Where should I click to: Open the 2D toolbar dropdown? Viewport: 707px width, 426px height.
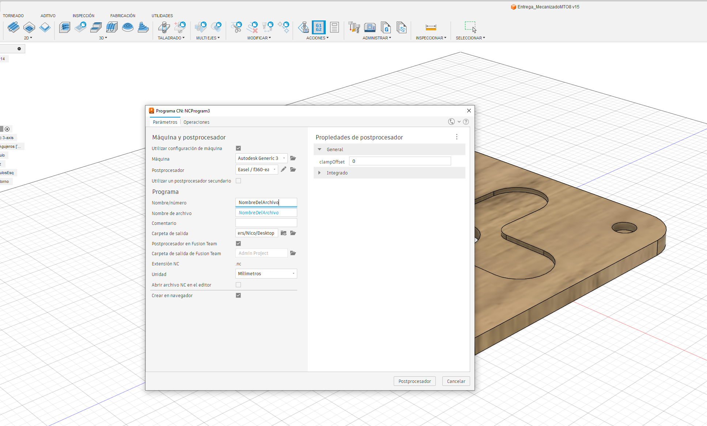(28, 38)
